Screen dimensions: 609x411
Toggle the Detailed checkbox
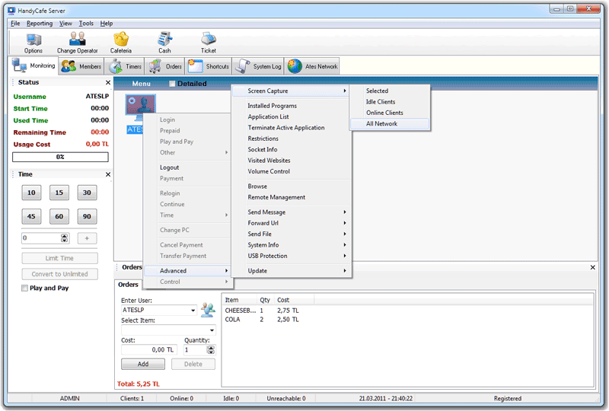click(x=172, y=84)
